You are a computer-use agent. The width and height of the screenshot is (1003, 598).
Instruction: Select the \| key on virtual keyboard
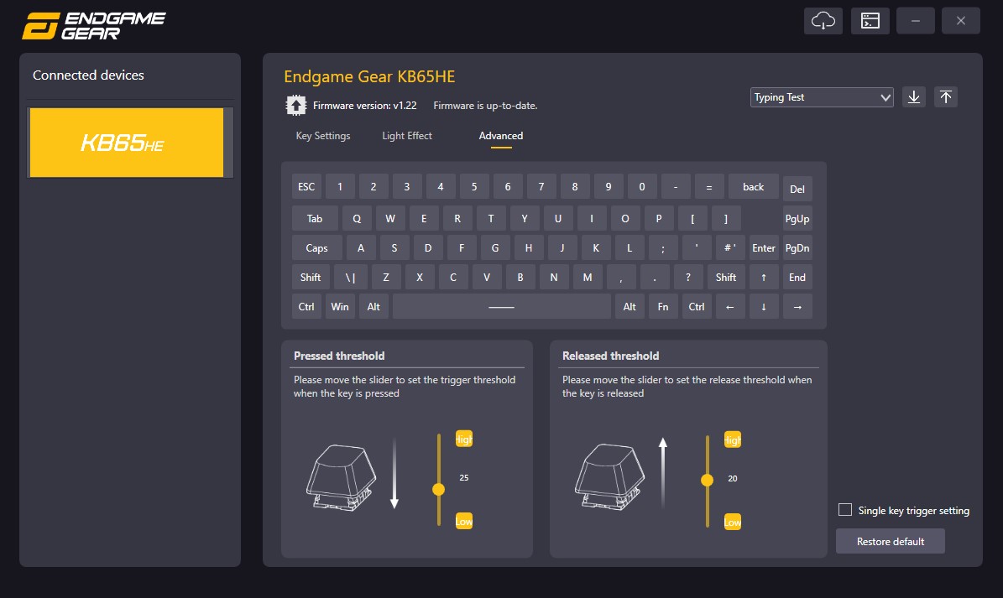[x=351, y=278]
